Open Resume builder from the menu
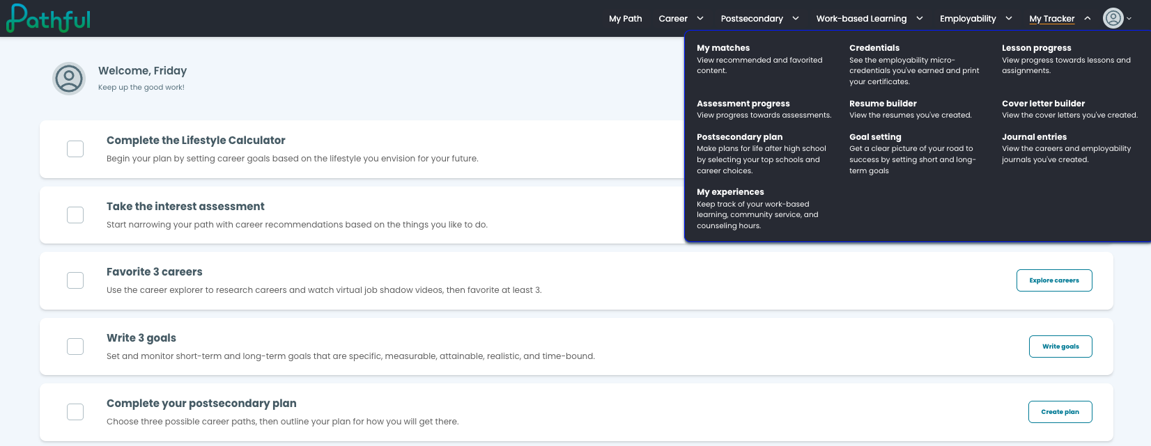The width and height of the screenshot is (1151, 446). pos(883,104)
